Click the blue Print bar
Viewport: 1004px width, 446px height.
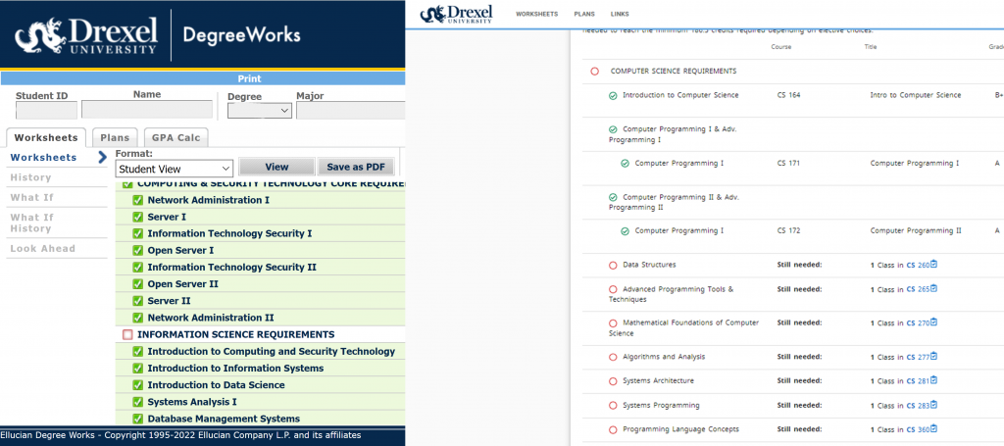pyautogui.click(x=203, y=78)
